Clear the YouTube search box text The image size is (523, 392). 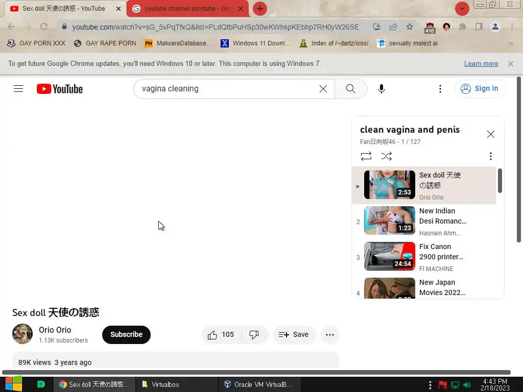click(323, 89)
